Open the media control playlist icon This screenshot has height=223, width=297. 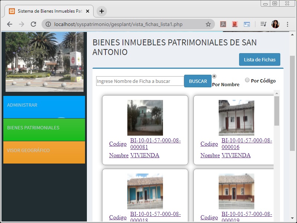(x=264, y=24)
